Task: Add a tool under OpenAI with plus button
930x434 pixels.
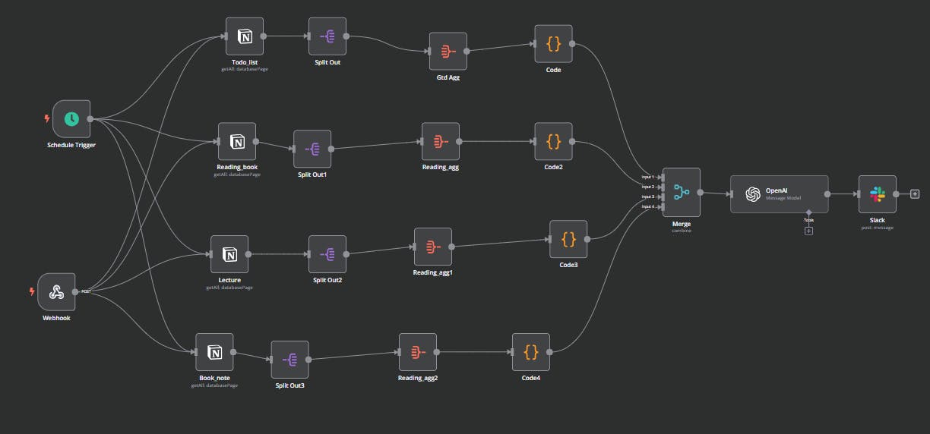Action: click(x=808, y=231)
